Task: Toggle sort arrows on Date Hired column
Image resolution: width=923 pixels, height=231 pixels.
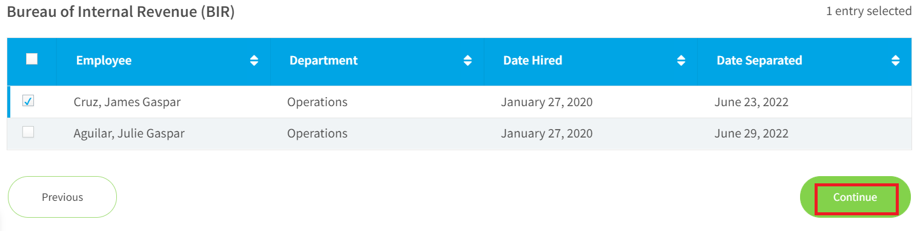Action: tap(681, 60)
